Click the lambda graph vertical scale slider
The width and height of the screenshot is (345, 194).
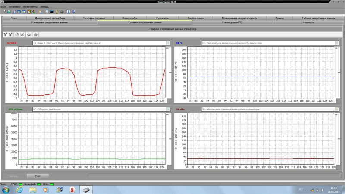point(168,49)
